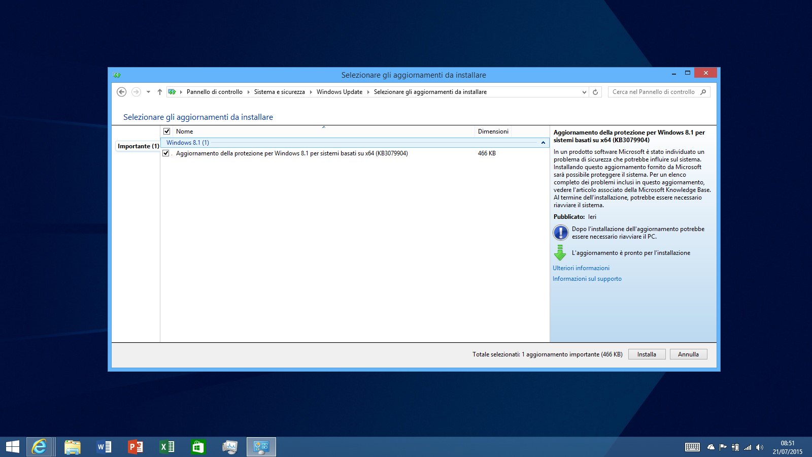The height and width of the screenshot is (457, 812).
Task: Click the OneDrive cloud tray icon
Action: pyautogui.click(x=711, y=447)
